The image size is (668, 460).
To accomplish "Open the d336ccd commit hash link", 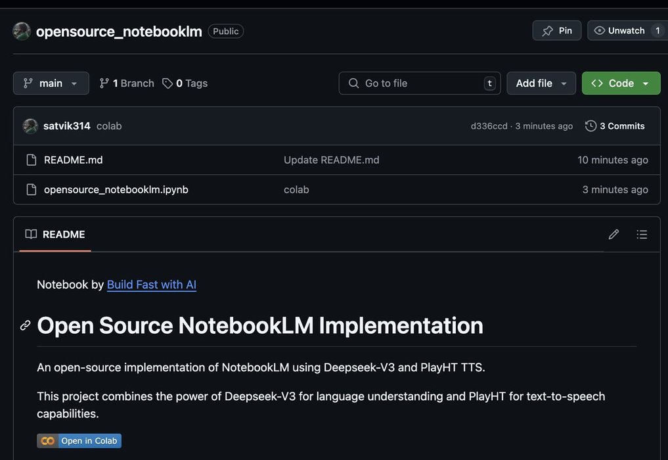I will 489,126.
